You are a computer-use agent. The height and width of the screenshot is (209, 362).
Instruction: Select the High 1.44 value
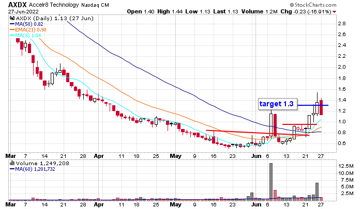click(170, 11)
